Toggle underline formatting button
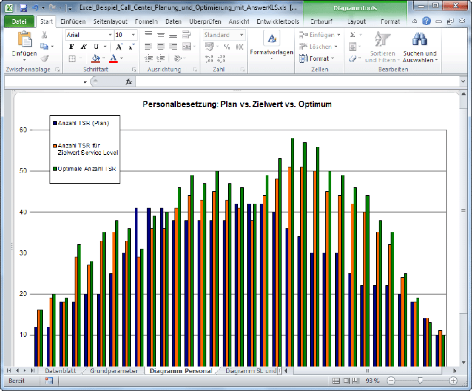Image resolution: width=472 pixels, height=391 pixels. point(96,47)
